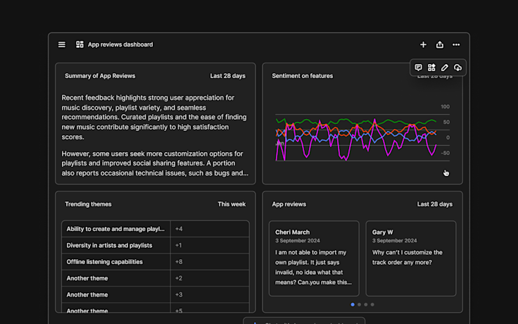Click the App reviews dashboard title
The height and width of the screenshot is (324, 518).
[x=120, y=44]
